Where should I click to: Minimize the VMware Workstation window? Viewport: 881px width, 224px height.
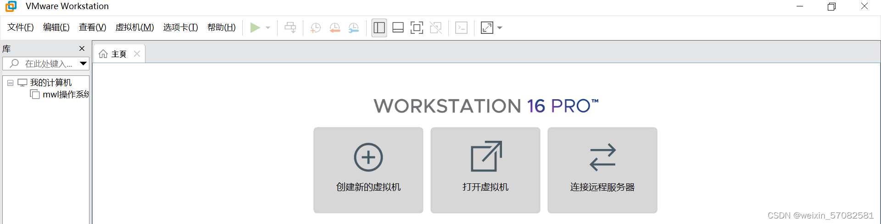point(800,6)
